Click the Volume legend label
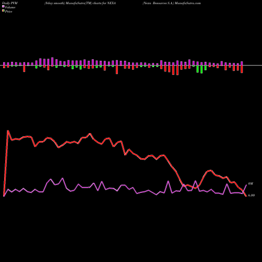262x262 pixels. tap(10, 7)
